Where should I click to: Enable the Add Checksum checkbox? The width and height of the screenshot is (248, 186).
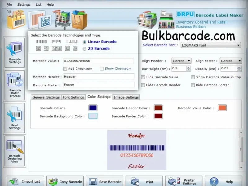65,69
